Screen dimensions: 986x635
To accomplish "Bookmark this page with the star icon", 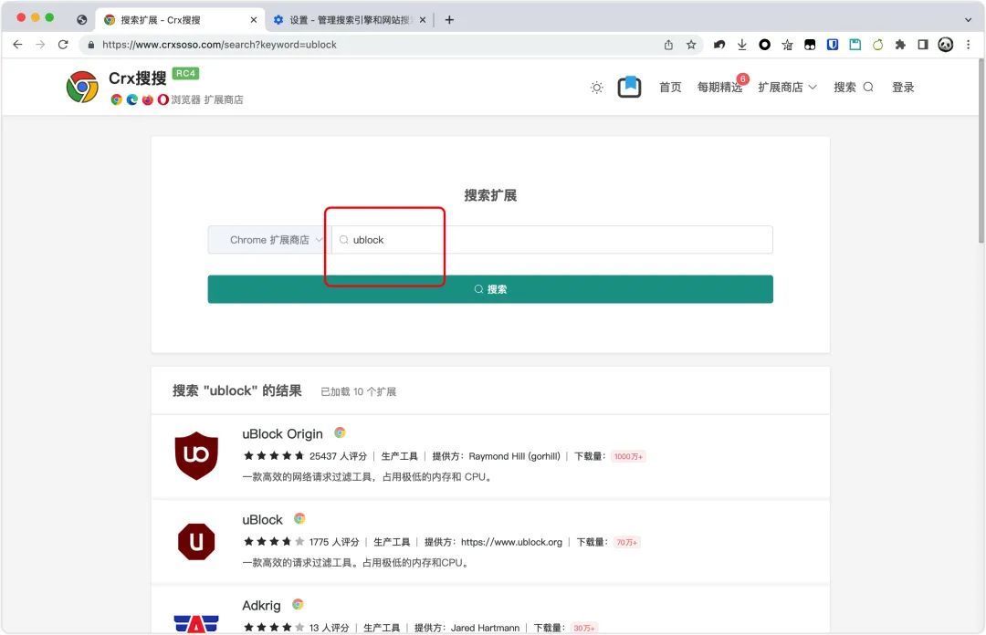I will pyautogui.click(x=691, y=45).
